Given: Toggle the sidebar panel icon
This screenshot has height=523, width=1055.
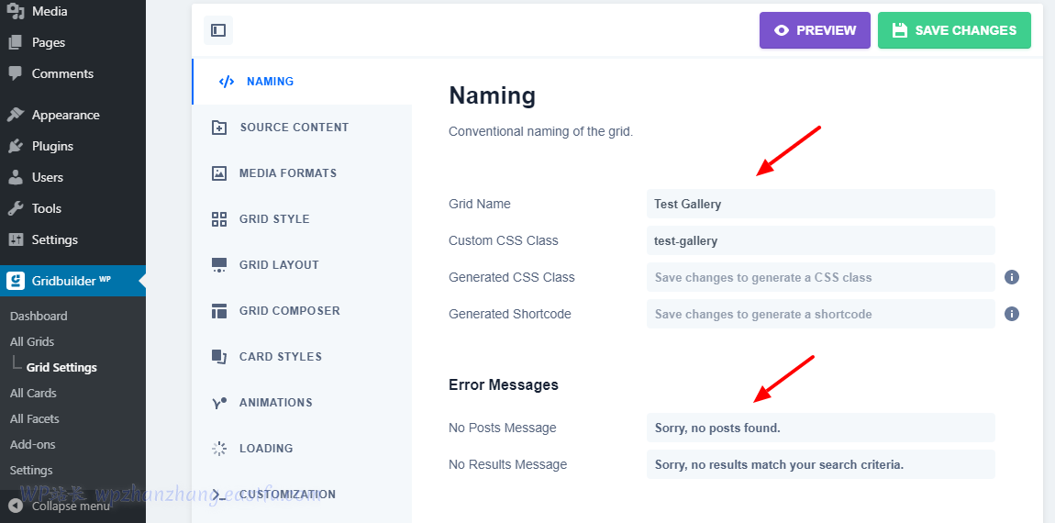Looking at the screenshot, I should (218, 30).
